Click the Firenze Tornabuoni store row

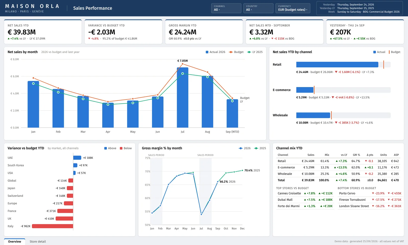point(370,200)
